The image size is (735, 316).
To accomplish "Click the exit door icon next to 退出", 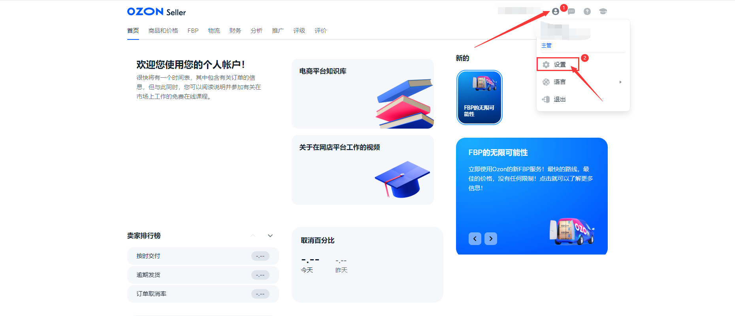I will pyautogui.click(x=546, y=99).
